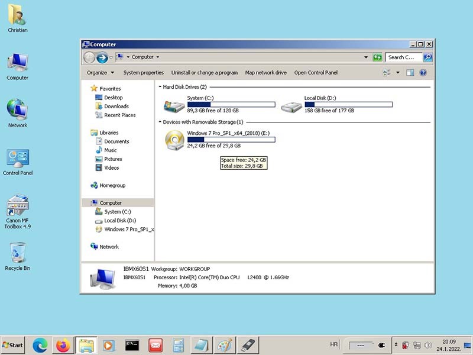The height and width of the screenshot is (355, 473).
Task: Open the Help icon in Explorer toolbar
Action: click(423, 73)
